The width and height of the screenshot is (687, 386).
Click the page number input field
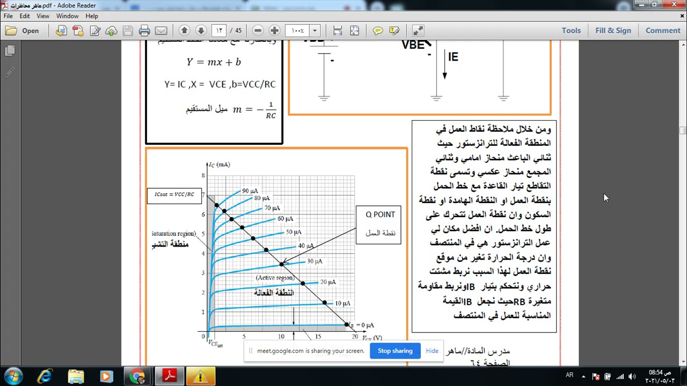click(219, 31)
